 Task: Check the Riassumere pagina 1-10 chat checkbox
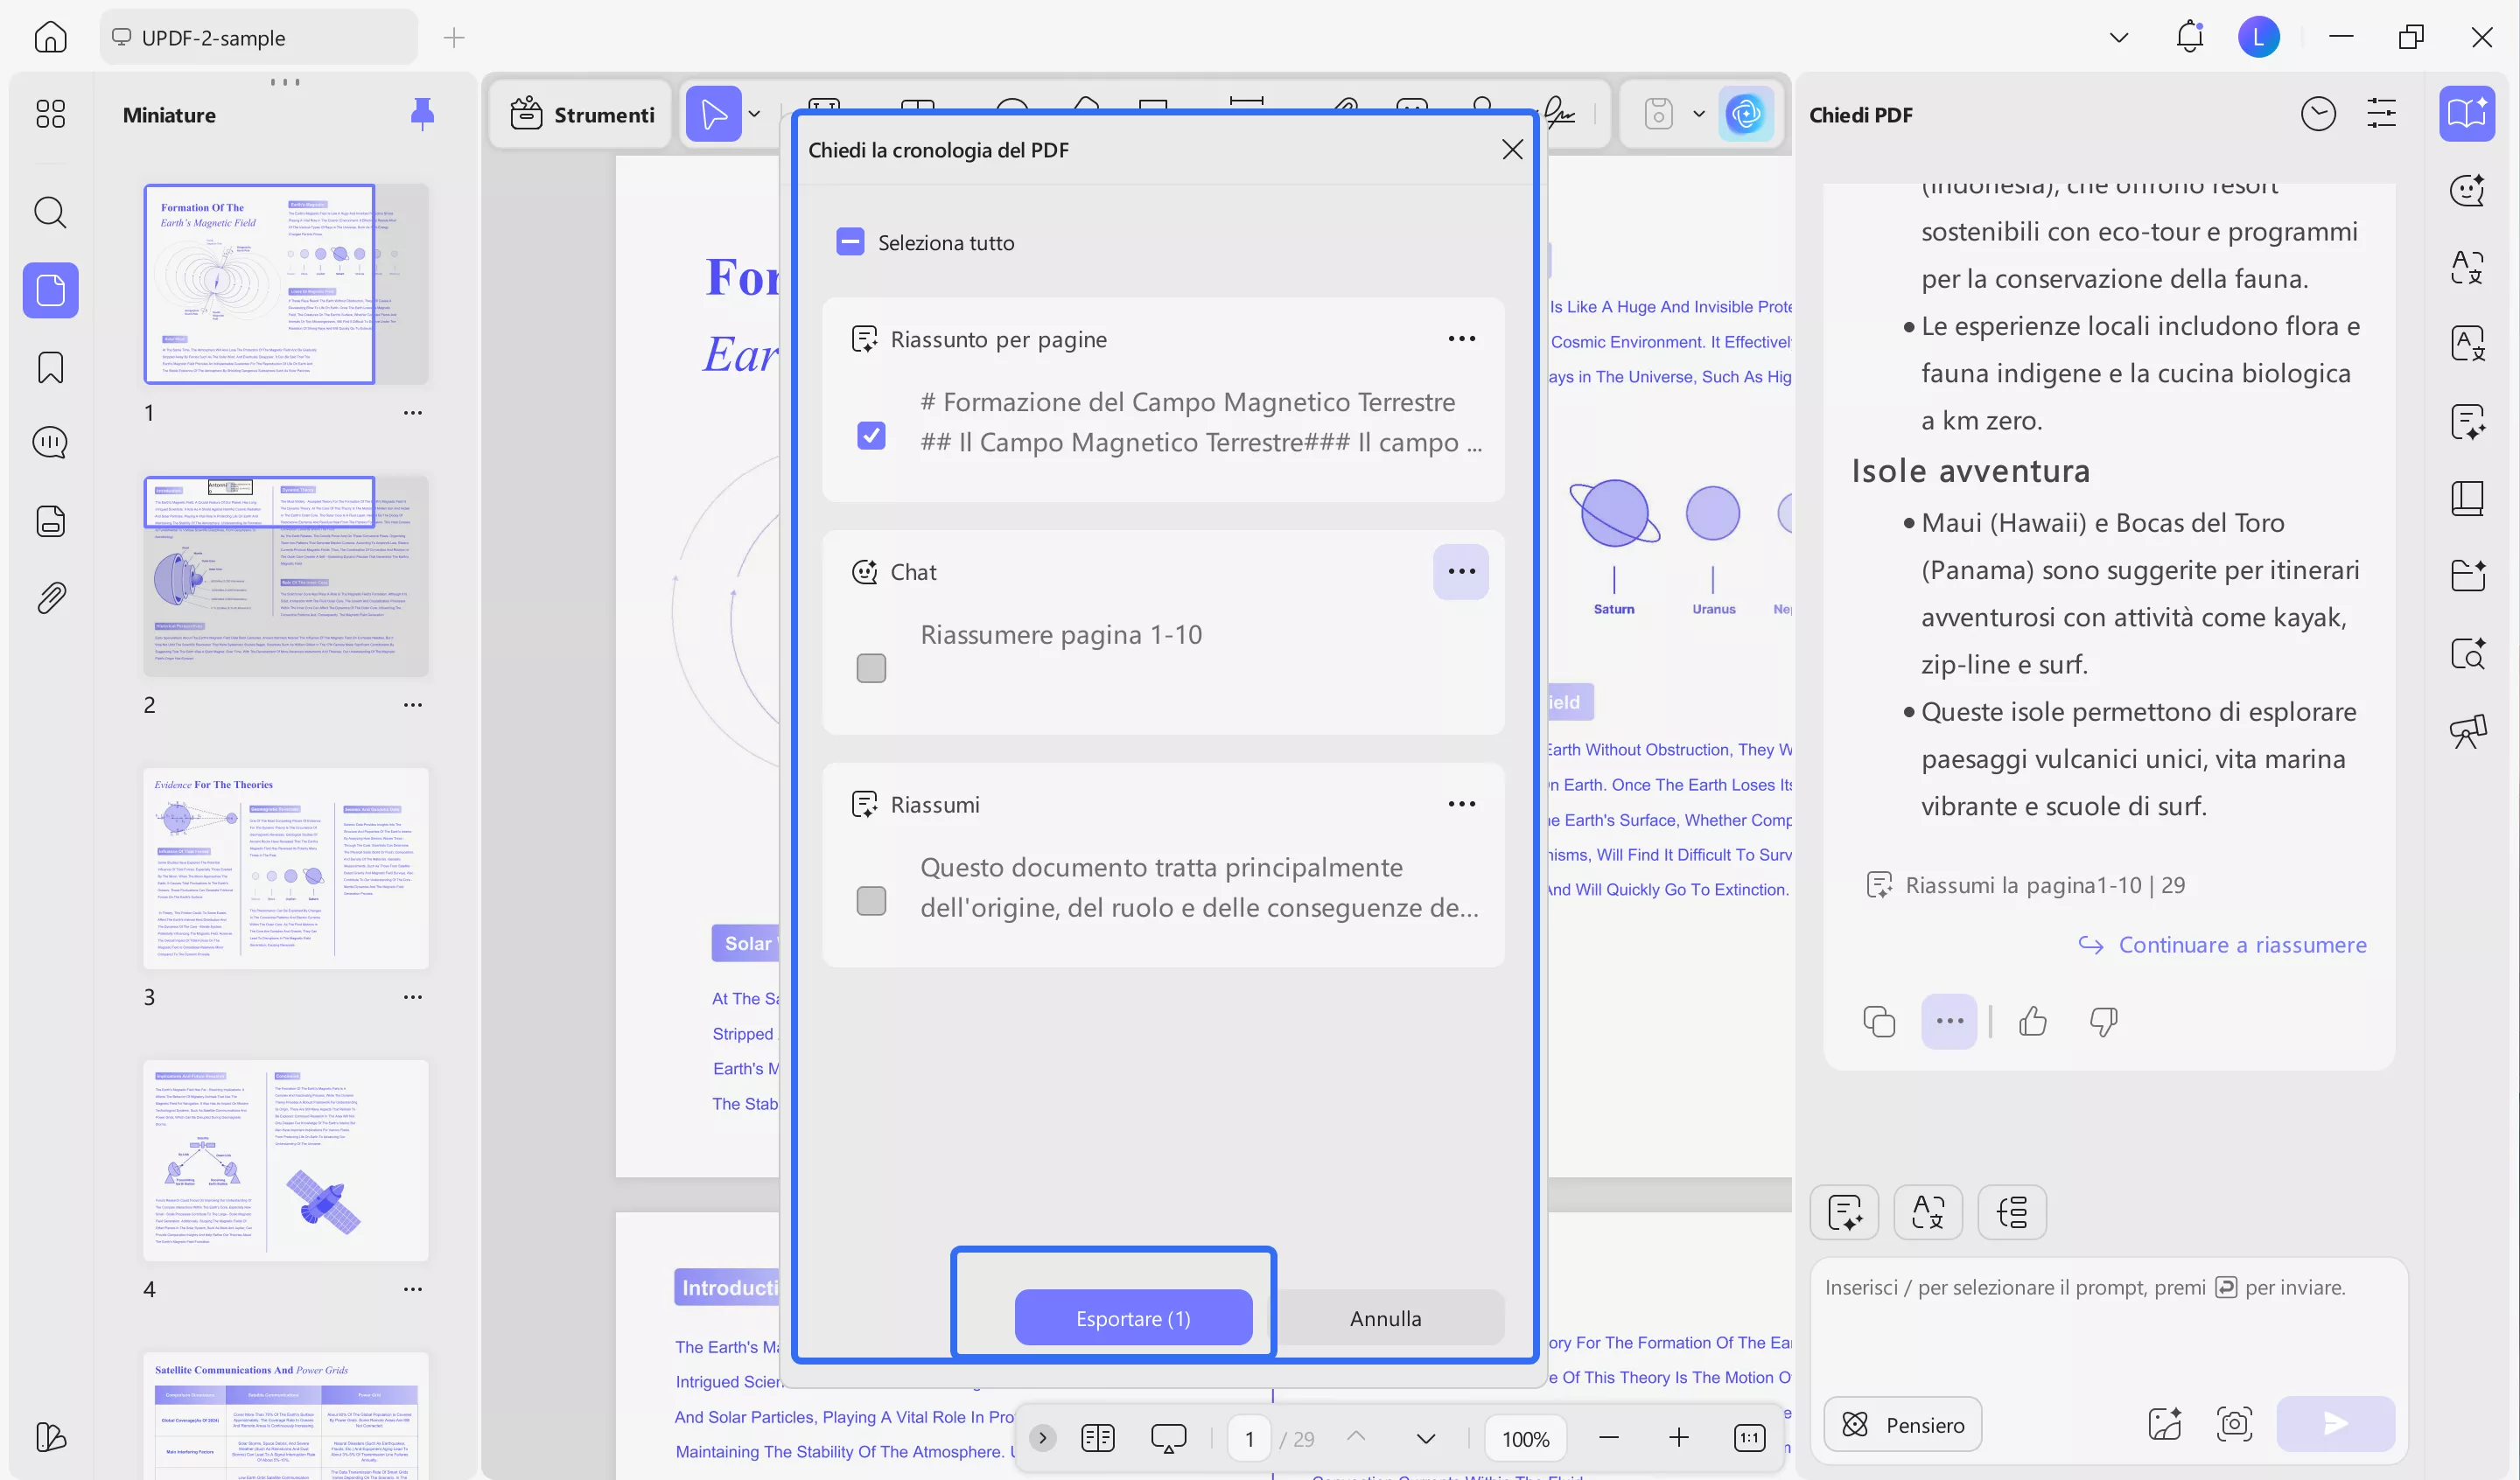point(871,667)
